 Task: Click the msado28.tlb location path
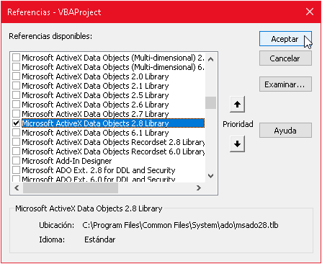pyautogui.click(x=180, y=225)
